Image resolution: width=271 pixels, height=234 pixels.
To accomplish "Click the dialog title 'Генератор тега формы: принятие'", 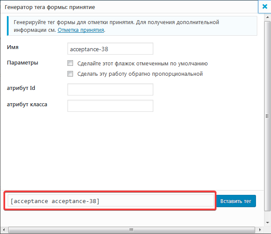I will (x=50, y=7).
